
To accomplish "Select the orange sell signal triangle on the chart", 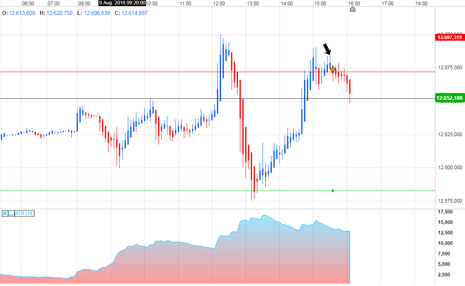I will [333, 70].
